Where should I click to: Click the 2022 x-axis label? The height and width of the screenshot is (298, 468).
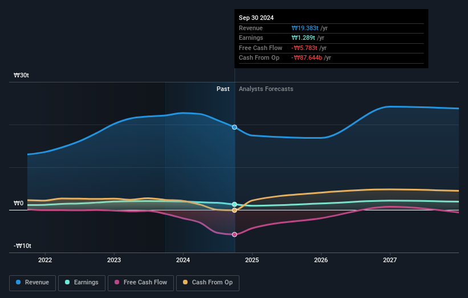pos(45,260)
